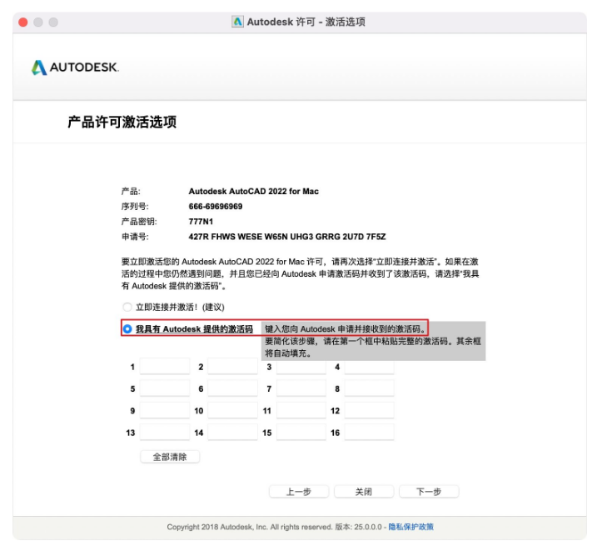This screenshot has width=597, height=546.
Task: Click activation code field 5
Action: pyautogui.click(x=165, y=388)
